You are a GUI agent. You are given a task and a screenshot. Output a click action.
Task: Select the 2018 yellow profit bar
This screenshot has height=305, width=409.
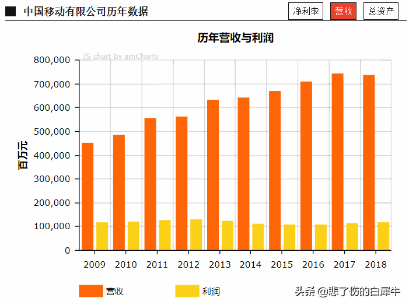click(383, 236)
